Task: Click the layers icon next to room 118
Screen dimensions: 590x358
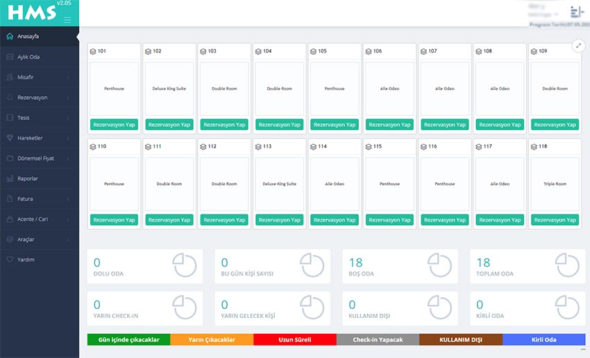Action: pos(534,147)
